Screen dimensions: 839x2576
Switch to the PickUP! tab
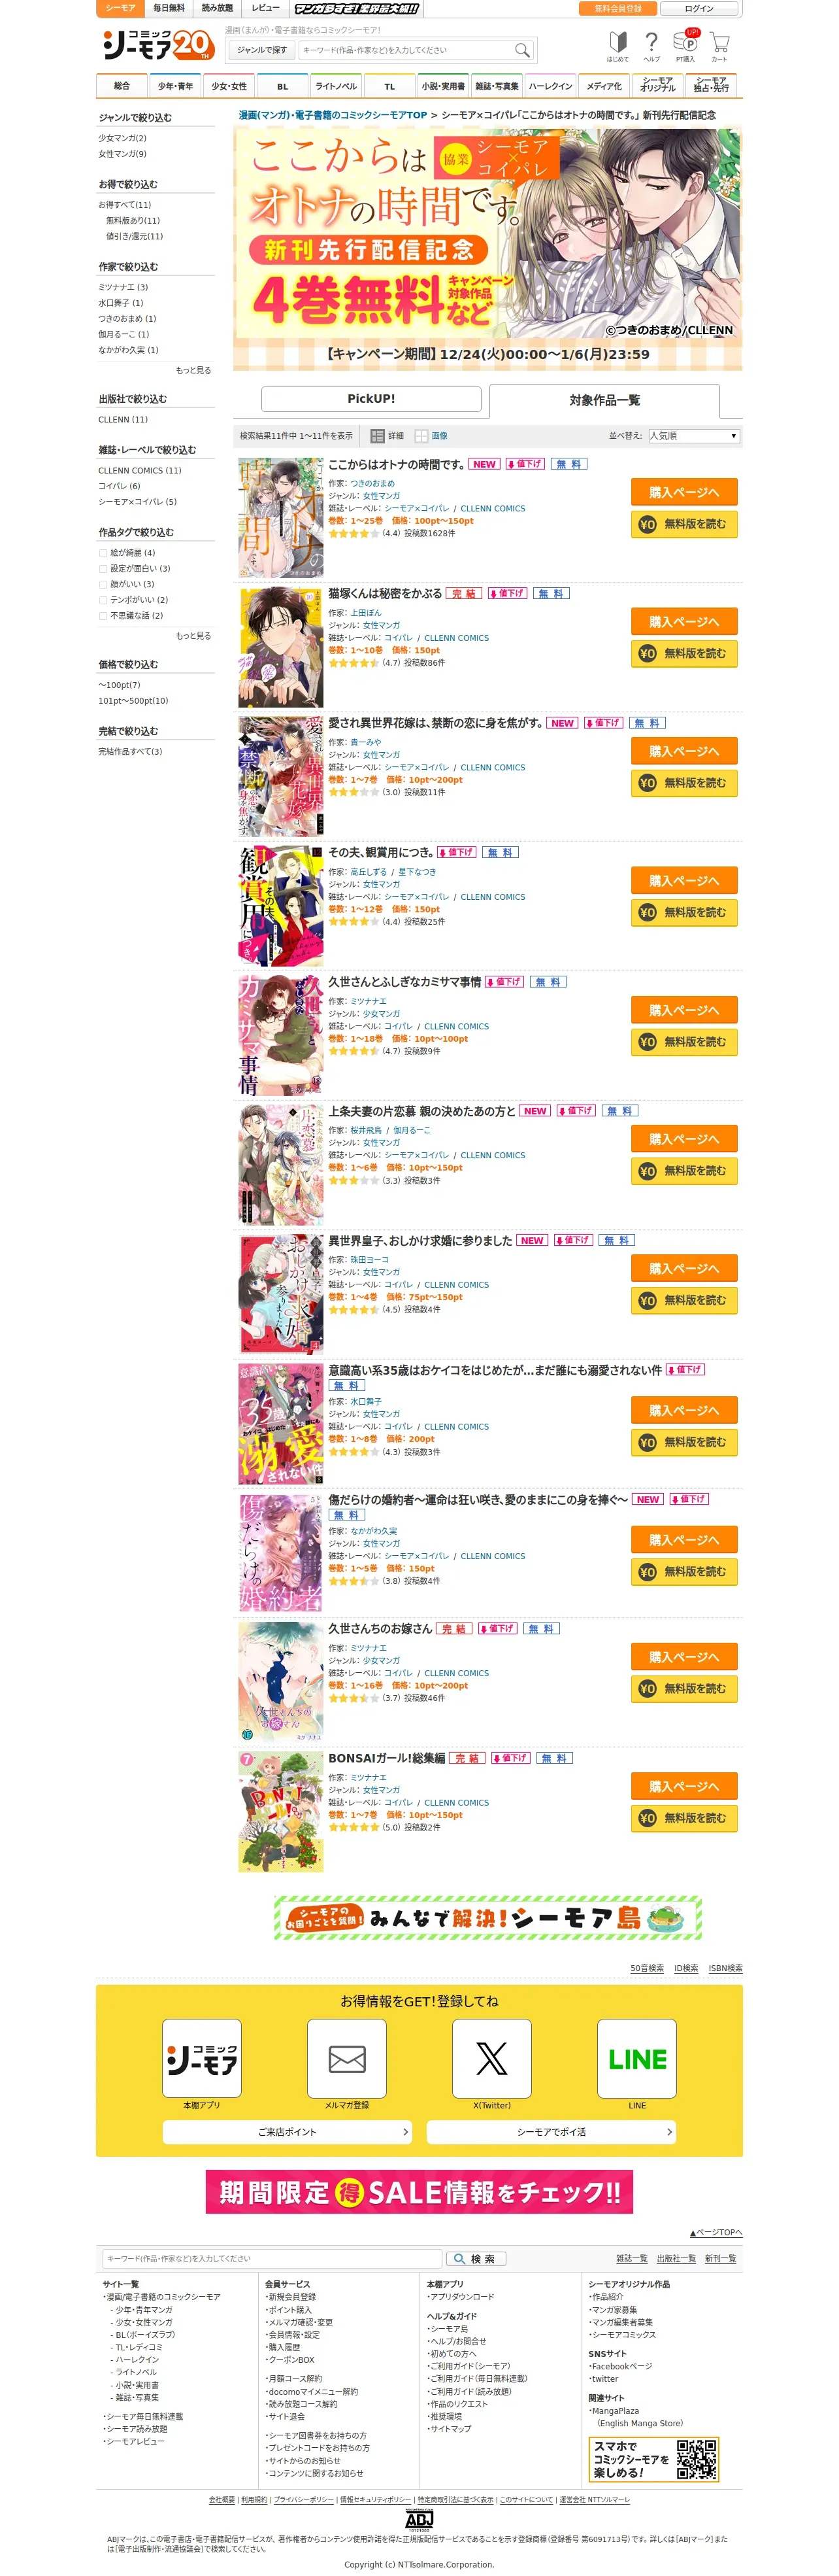[x=372, y=399]
